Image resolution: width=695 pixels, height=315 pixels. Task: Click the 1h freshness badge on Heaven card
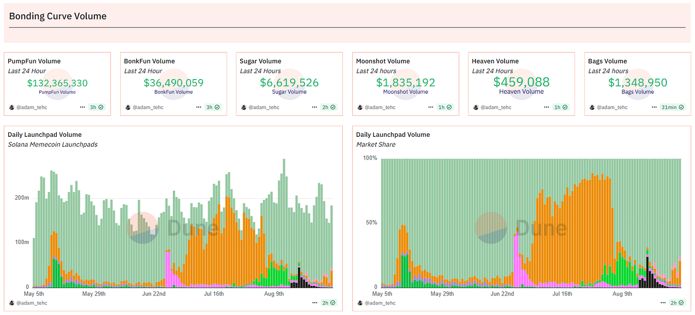pos(561,107)
